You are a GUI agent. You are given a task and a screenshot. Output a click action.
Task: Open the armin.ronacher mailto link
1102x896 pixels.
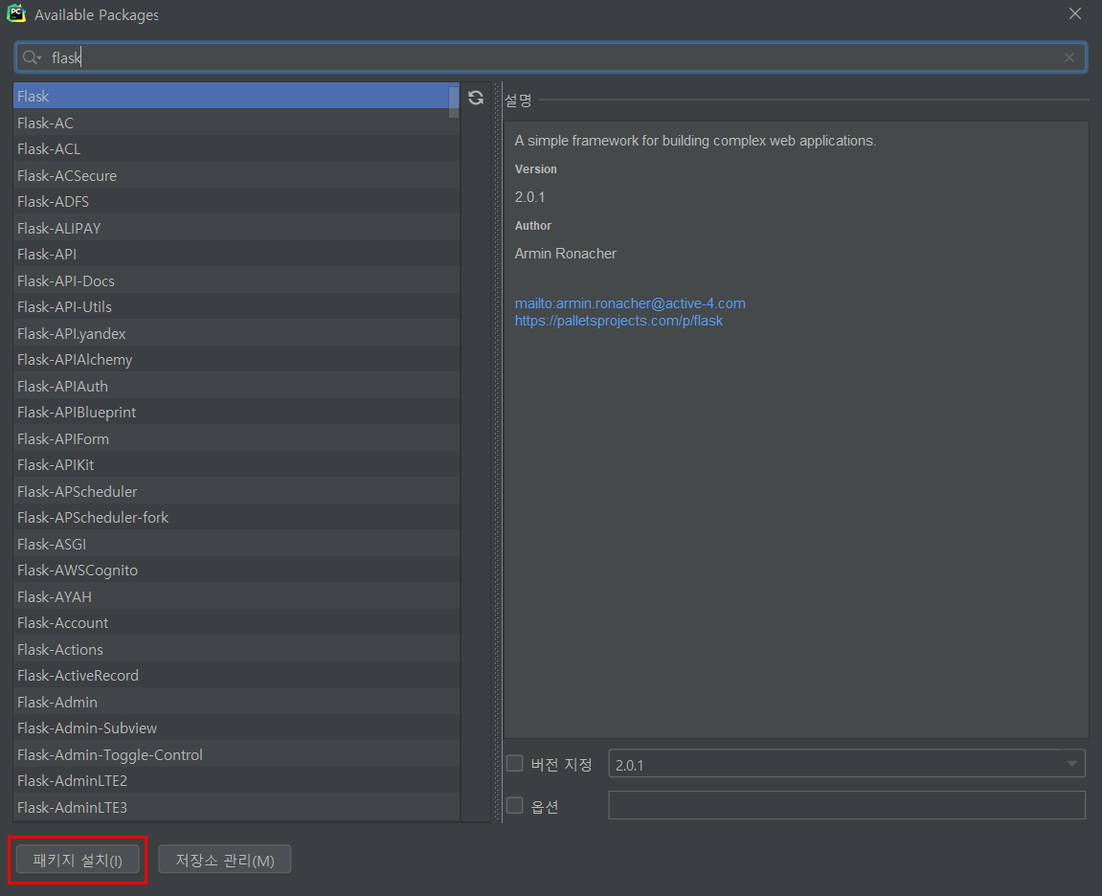click(x=630, y=303)
